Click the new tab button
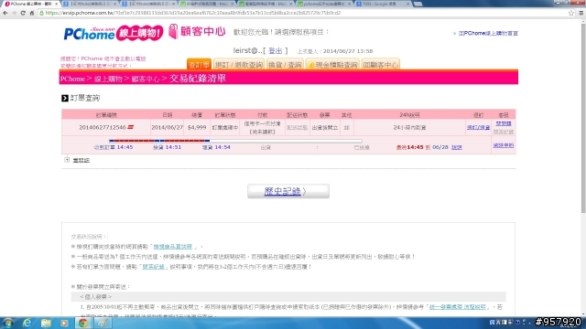 pos(418,4)
